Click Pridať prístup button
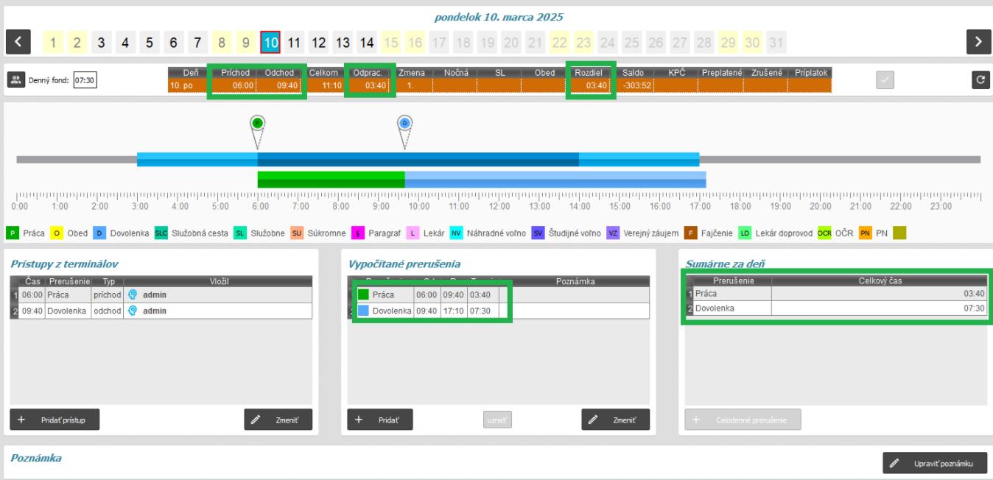The height and width of the screenshot is (480, 993). pyautogui.click(x=54, y=419)
